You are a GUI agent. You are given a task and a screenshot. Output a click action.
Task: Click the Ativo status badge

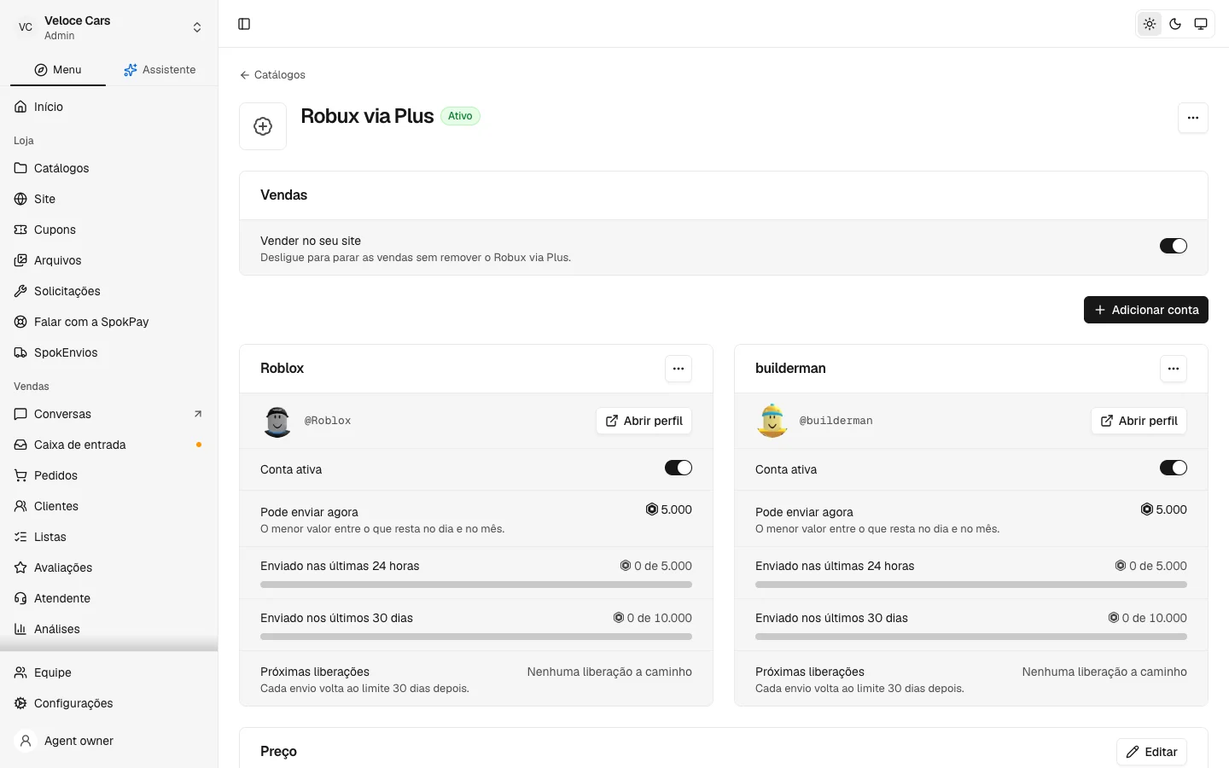tap(460, 116)
